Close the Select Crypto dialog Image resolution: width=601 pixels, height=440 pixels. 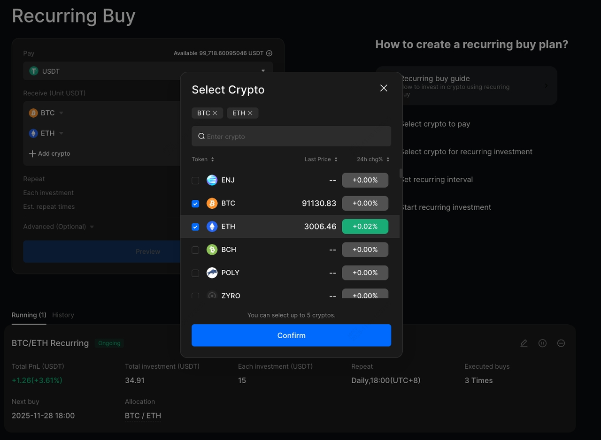[x=384, y=88]
